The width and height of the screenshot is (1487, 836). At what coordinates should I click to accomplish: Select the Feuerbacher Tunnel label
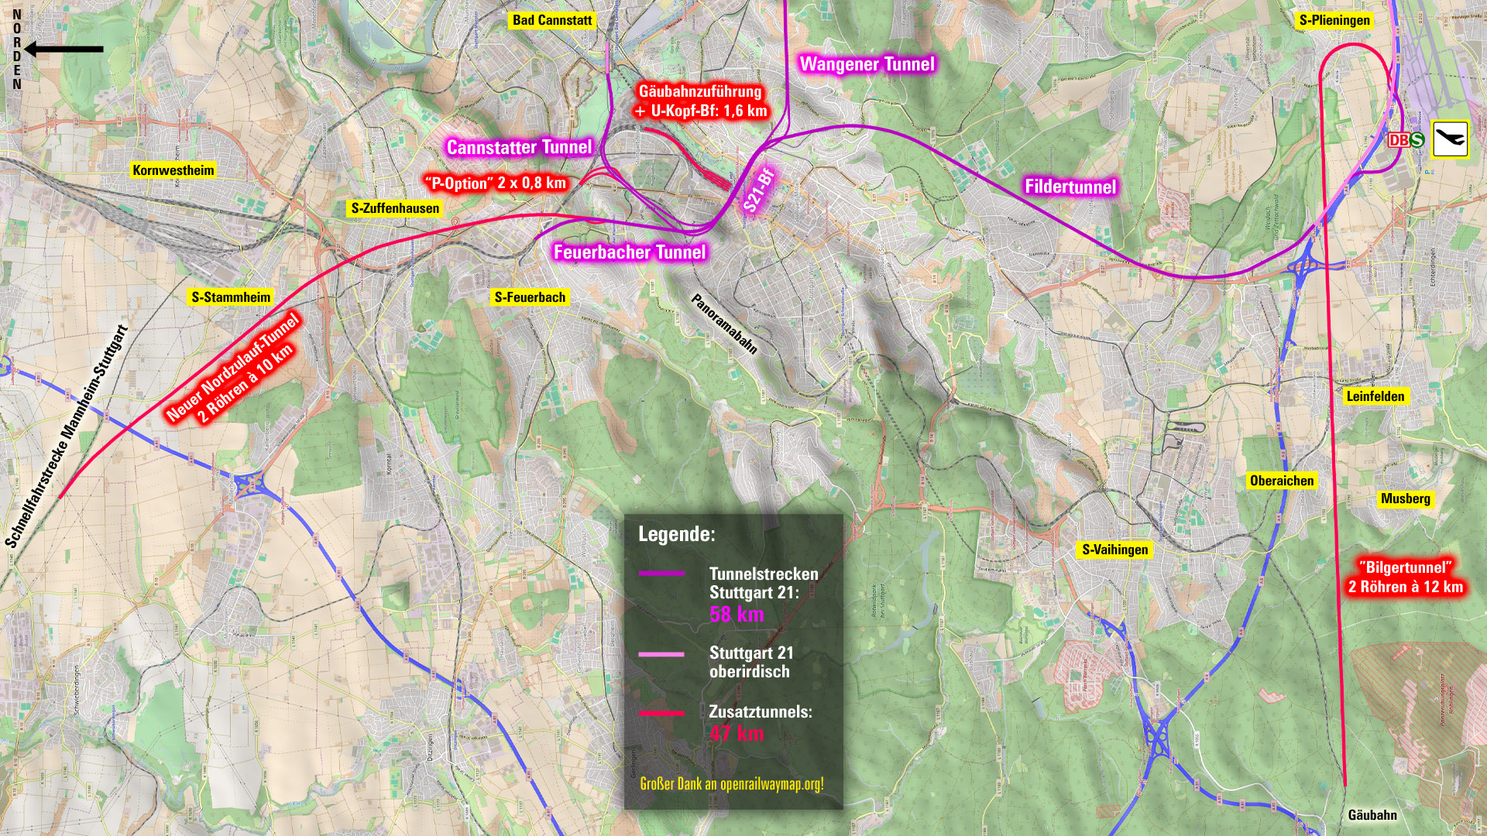click(630, 252)
